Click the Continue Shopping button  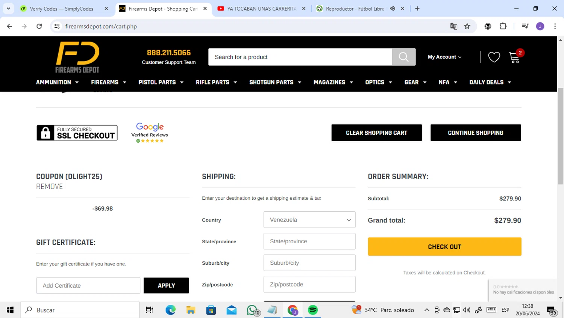pyautogui.click(x=476, y=133)
